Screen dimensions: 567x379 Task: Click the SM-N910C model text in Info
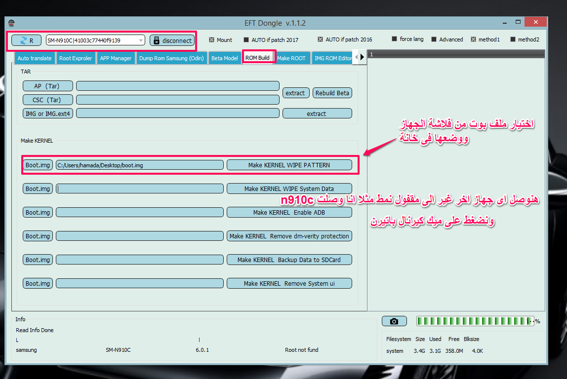coord(118,350)
